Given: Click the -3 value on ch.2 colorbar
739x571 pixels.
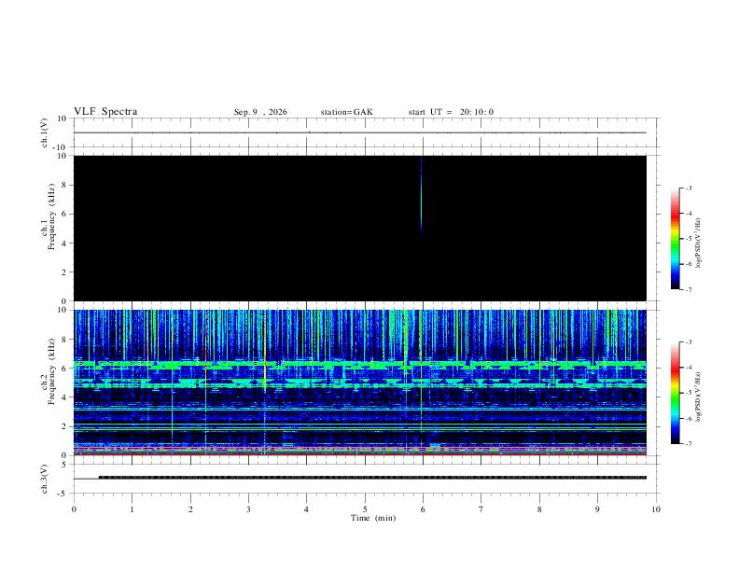Looking at the screenshot, I should (688, 342).
